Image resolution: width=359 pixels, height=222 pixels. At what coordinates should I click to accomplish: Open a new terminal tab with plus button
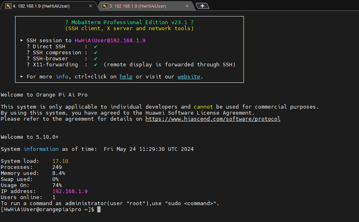click(x=202, y=6)
